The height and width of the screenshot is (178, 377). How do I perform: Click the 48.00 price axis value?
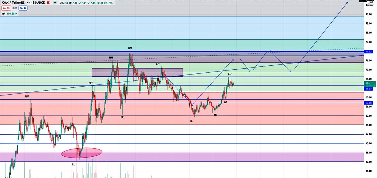pos(369,125)
